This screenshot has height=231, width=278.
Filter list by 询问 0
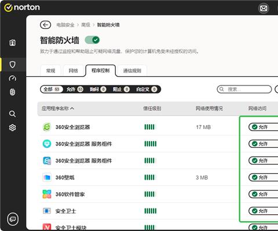click(x=98, y=89)
